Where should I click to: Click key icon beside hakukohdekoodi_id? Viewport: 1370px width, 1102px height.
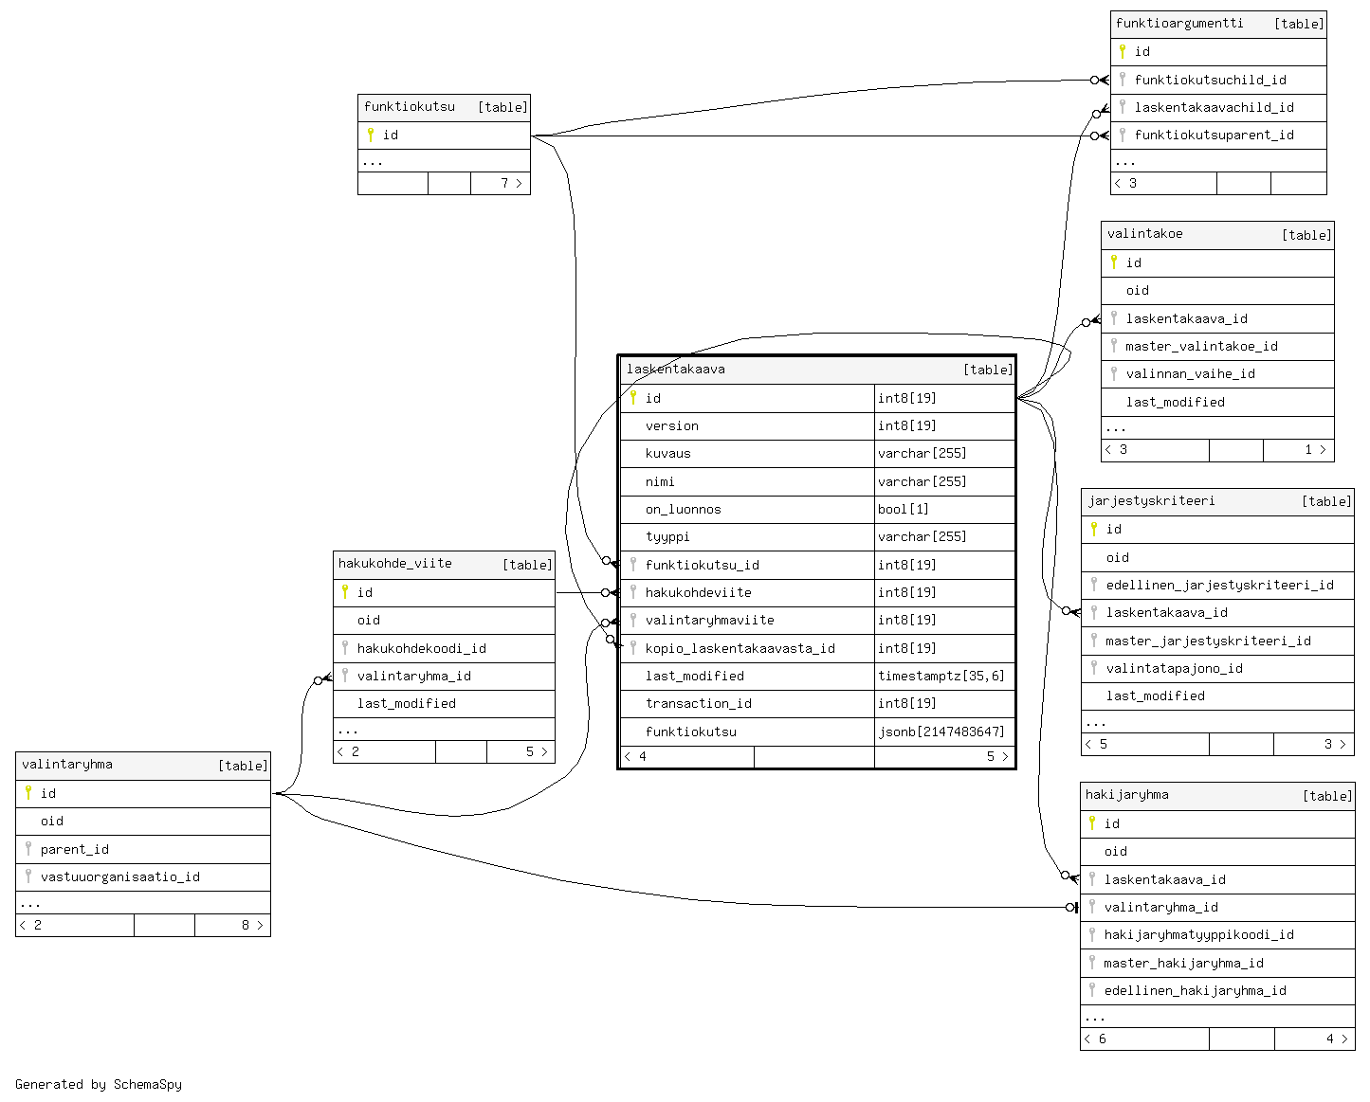[345, 648]
